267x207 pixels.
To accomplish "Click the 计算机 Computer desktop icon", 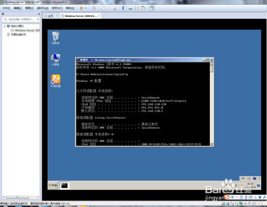I will click(56, 60).
